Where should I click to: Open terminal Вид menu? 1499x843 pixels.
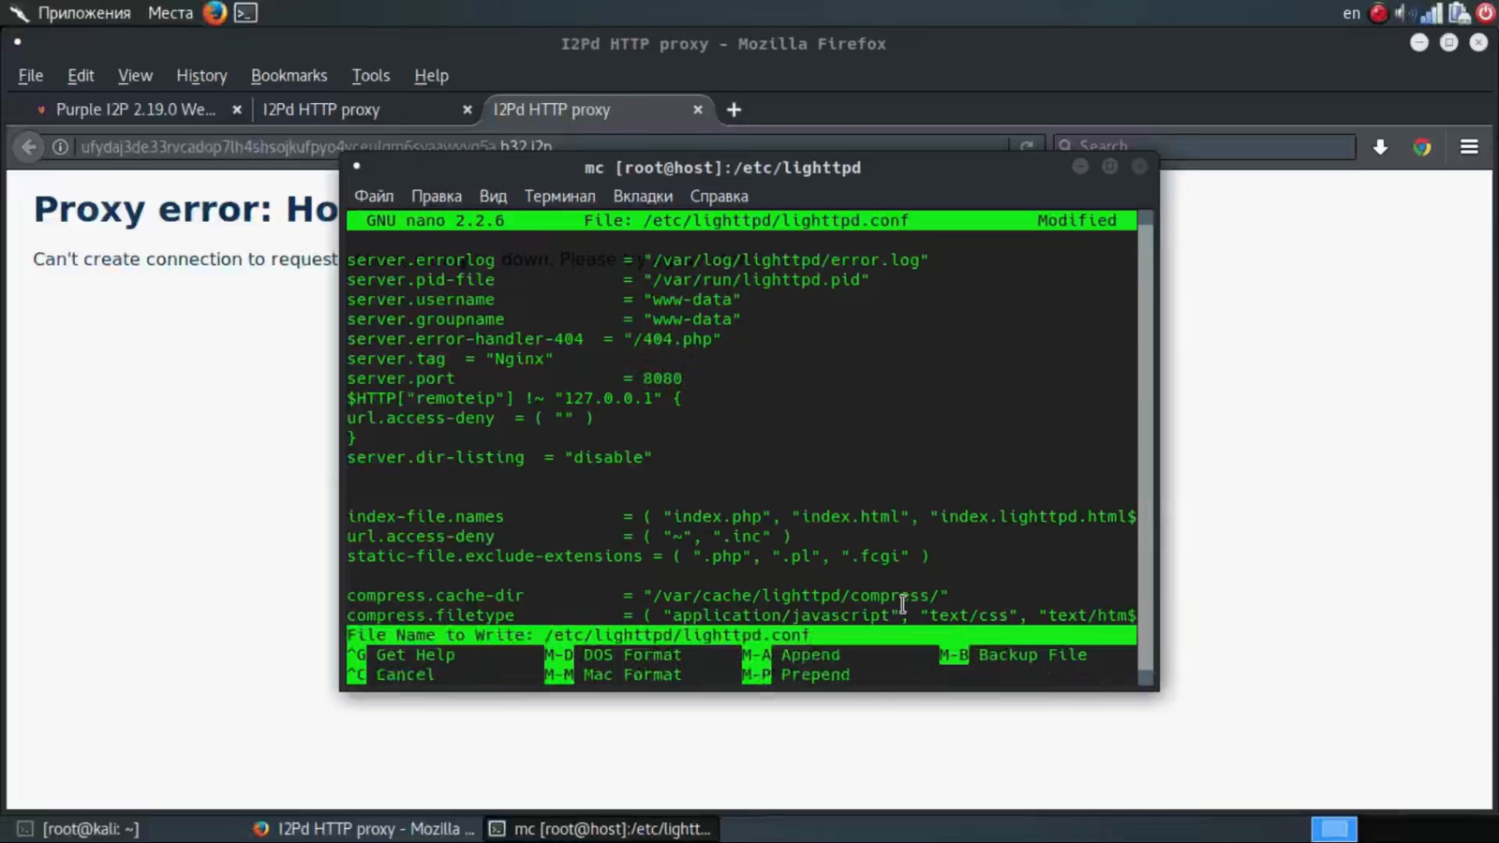pos(493,196)
